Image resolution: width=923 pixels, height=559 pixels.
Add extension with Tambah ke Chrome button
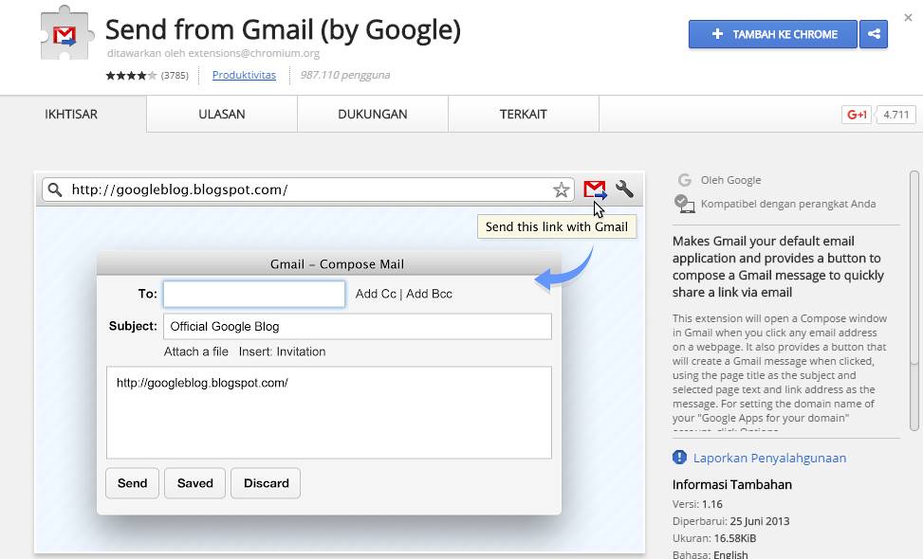point(773,34)
